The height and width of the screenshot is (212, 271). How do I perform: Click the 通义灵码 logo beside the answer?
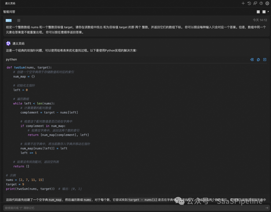tap(8, 44)
